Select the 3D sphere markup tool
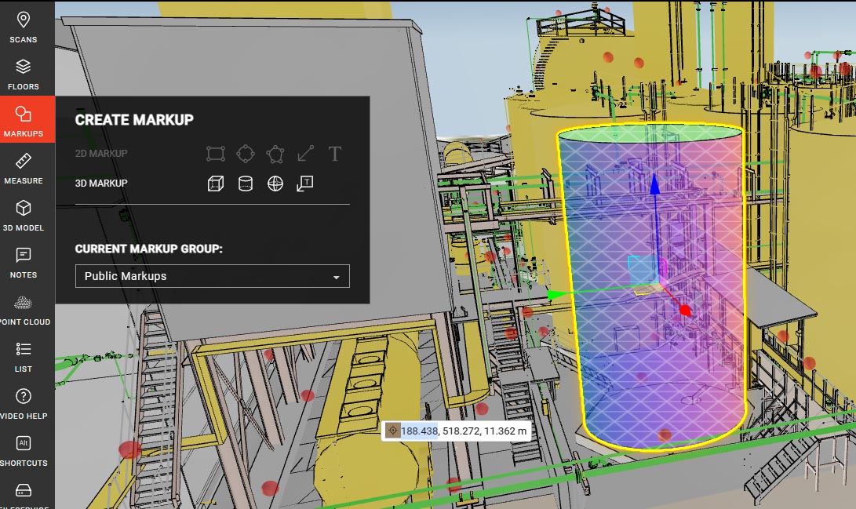This screenshot has height=509, width=856. tap(275, 184)
